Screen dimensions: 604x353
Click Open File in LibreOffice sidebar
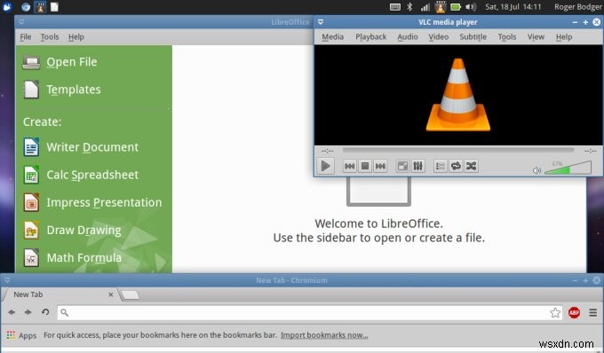tap(72, 62)
